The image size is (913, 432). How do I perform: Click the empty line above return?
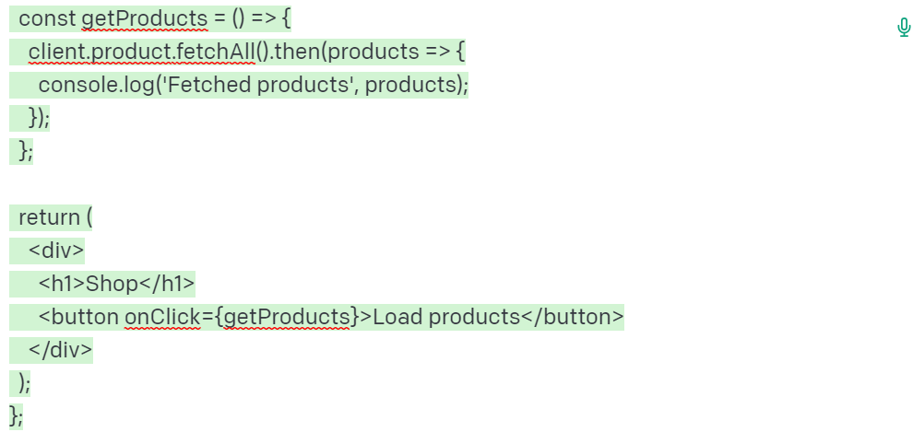point(233,185)
